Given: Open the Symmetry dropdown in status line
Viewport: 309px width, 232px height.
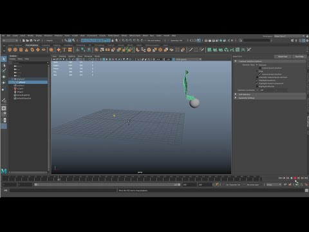Looking at the screenshot, I should click(176, 41).
